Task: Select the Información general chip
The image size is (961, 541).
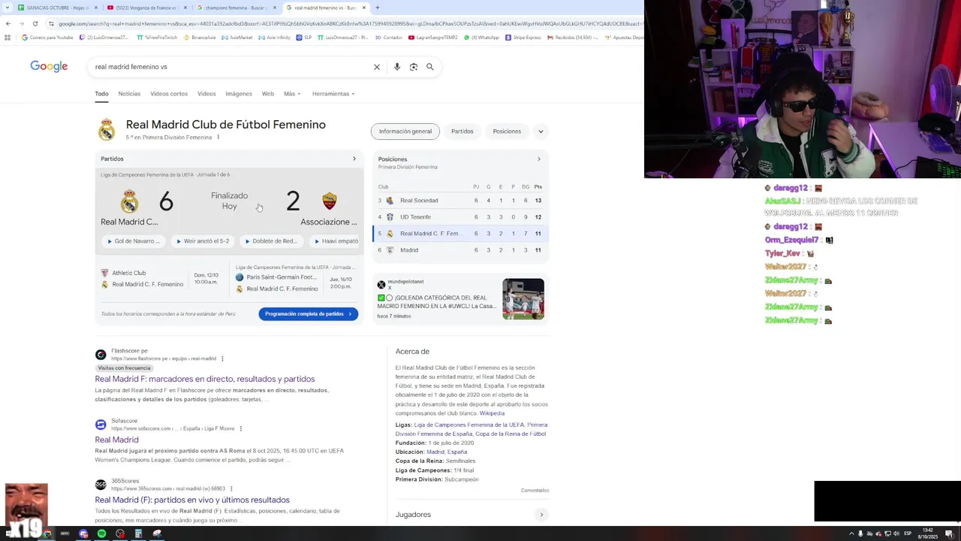Action: (405, 131)
